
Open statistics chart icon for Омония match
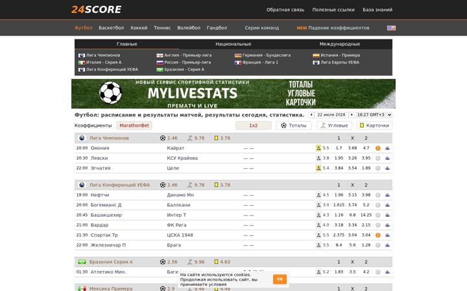(387, 148)
